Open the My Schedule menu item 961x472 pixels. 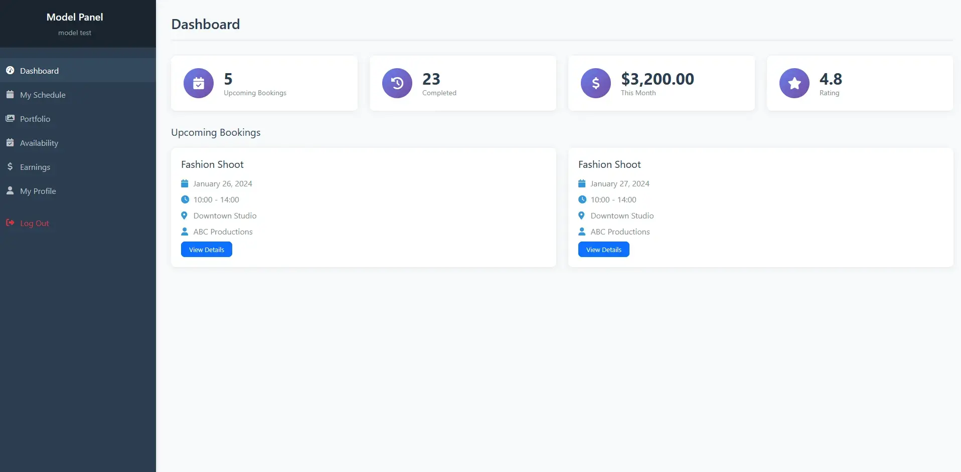pyautogui.click(x=43, y=95)
